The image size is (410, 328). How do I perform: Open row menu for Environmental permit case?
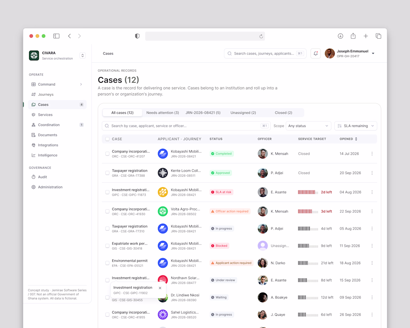[x=372, y=263]
